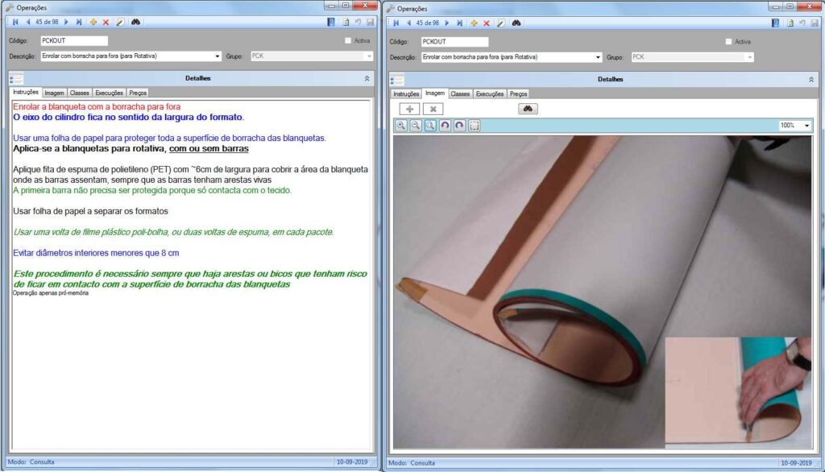Toggle the Activa checkbox in left window
Viewport: 825px width, 472px height.
tap(348, 40)
